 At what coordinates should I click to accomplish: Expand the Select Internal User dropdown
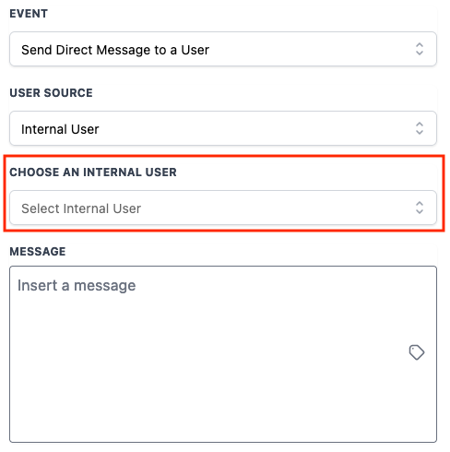223,208
